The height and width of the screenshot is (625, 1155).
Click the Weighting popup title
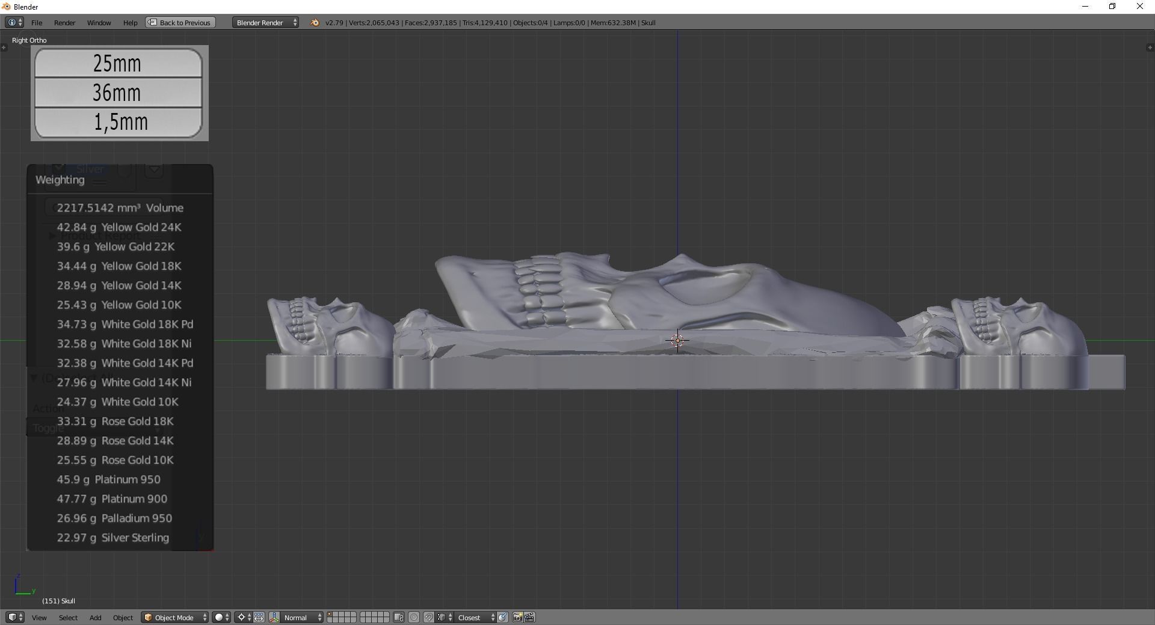point(60,180)
